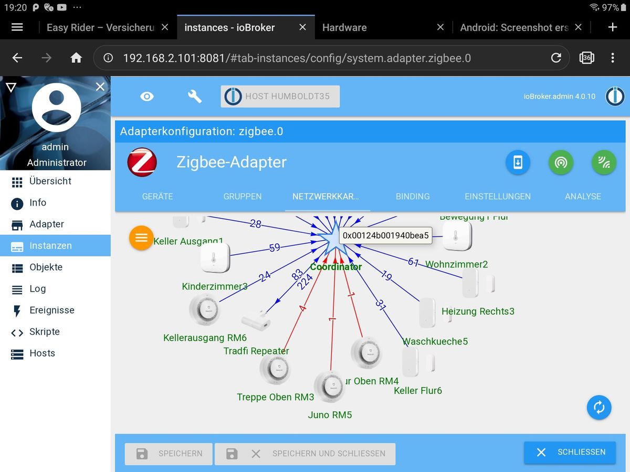Close the ioBroker sidebar drawer

100,87
